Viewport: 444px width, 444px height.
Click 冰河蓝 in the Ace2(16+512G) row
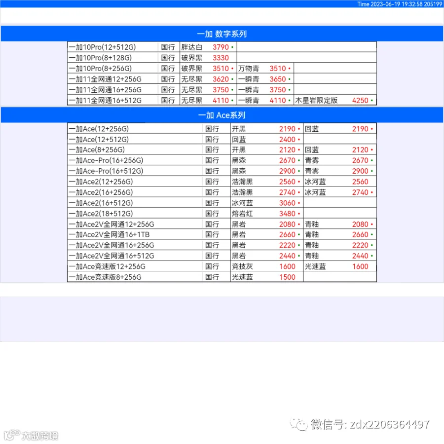[x=242, y=203]
